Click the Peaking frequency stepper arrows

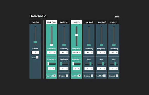pyautogui.click(x=117, y=52)
